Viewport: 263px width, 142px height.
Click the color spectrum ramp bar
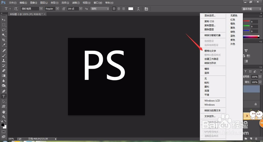pyautogui.click(x=251, y=37)
